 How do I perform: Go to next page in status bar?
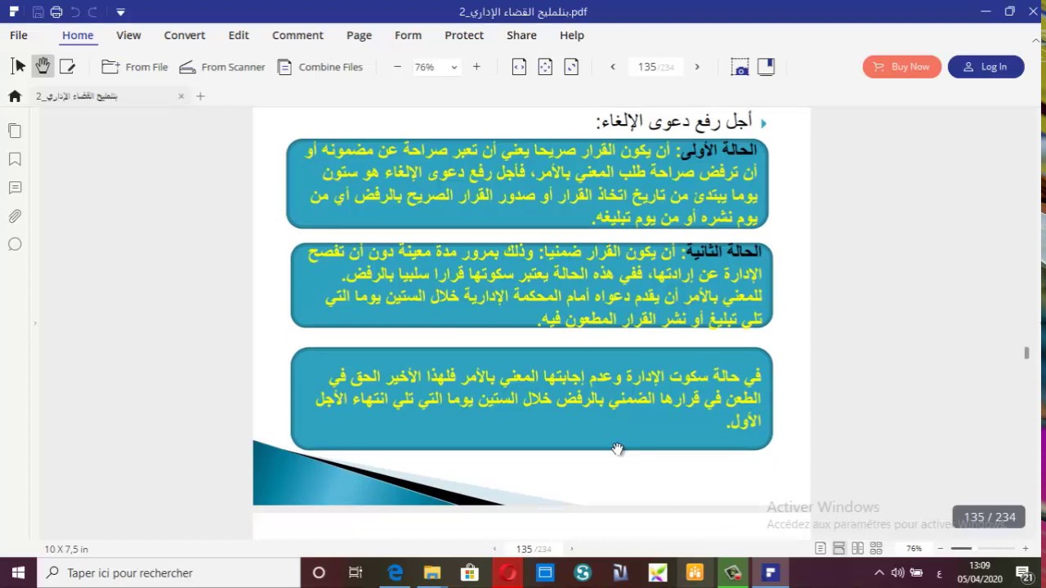(x=571, y=549)
